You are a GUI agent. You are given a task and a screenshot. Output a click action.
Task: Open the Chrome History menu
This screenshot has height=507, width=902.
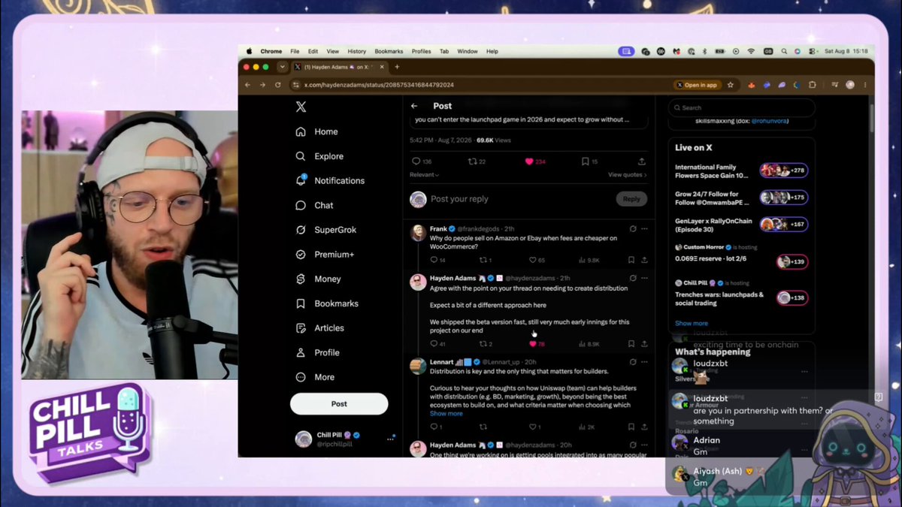(x=356, y=51)
